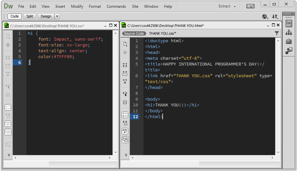
Task: Select Parent Tag in the HTML window toolbar
Action: (125, 94)
